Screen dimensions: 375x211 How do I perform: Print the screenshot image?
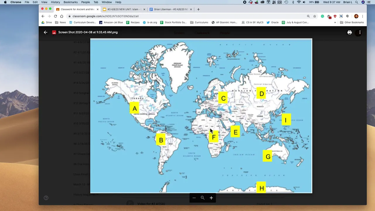(x=350, y=32)
